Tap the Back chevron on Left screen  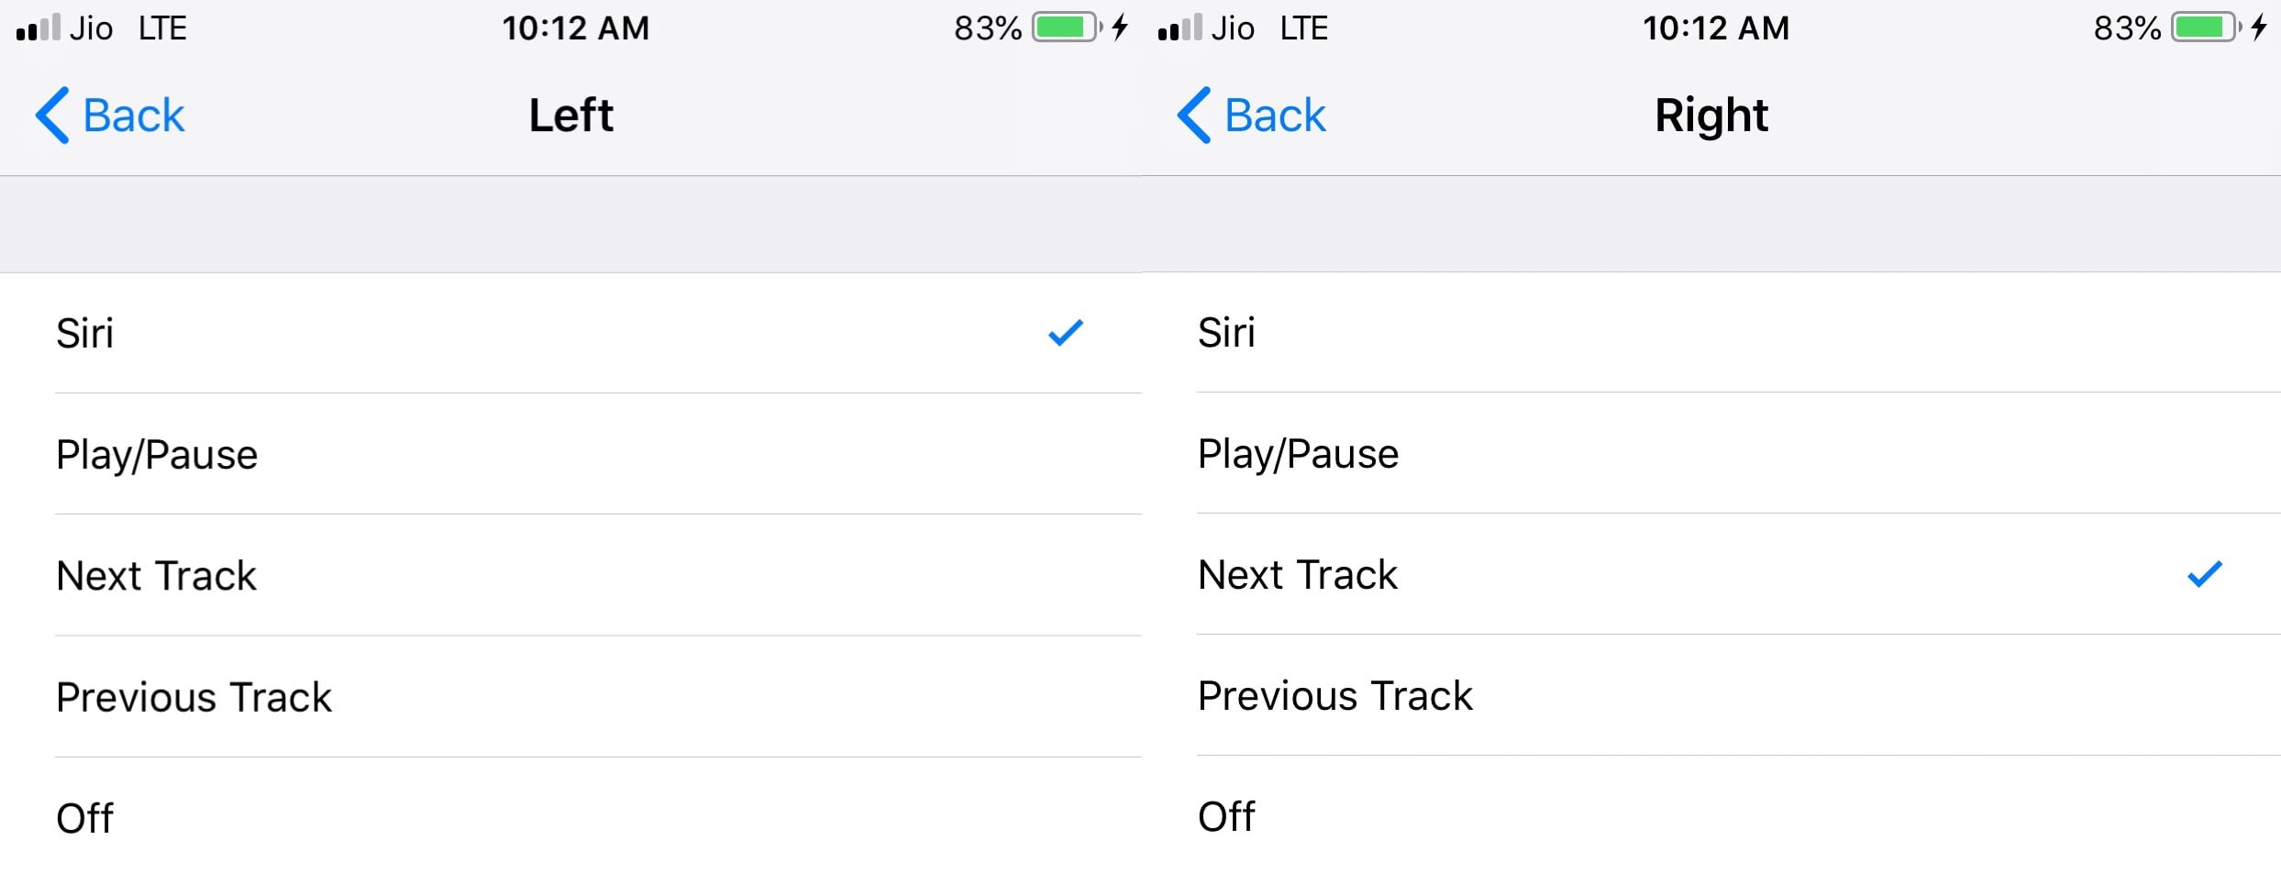tap(52, 116)
